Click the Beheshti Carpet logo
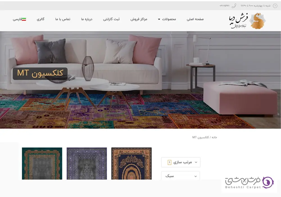Screen dimensions: 281x197 tap(249, 183)
